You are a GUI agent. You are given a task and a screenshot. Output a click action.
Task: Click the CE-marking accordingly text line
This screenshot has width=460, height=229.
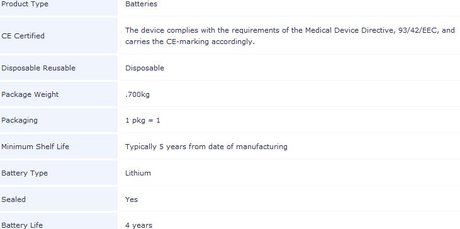pyautogui.click(x=190, y=42)
